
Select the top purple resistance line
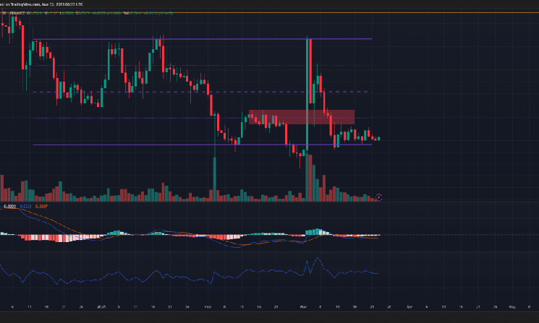(202, 39)
